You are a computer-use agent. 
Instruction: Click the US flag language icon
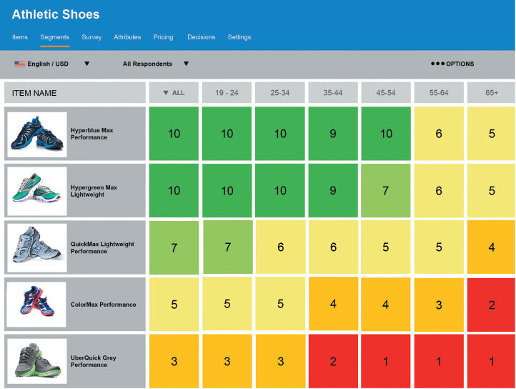(x=19, y=64)
